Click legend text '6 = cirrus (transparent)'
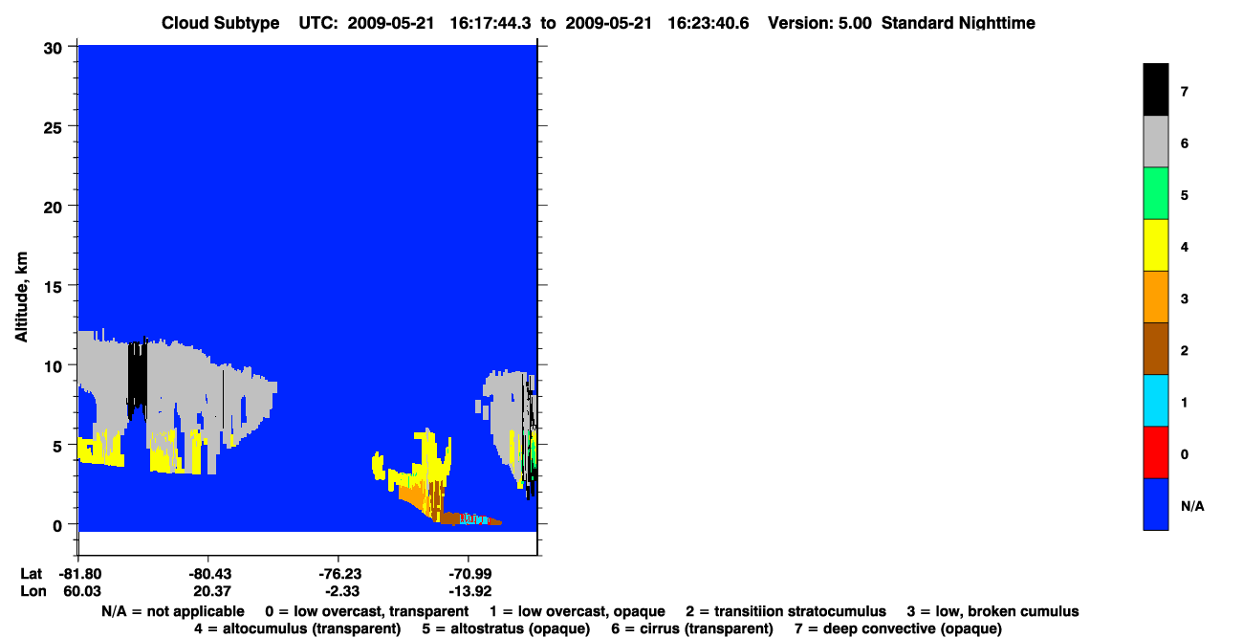This screenshot has width=1243, height=638. coord(691,628)
